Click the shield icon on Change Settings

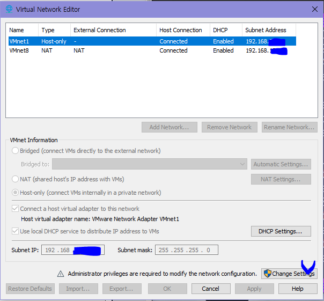pyautogui.click(x=267, y=274)
